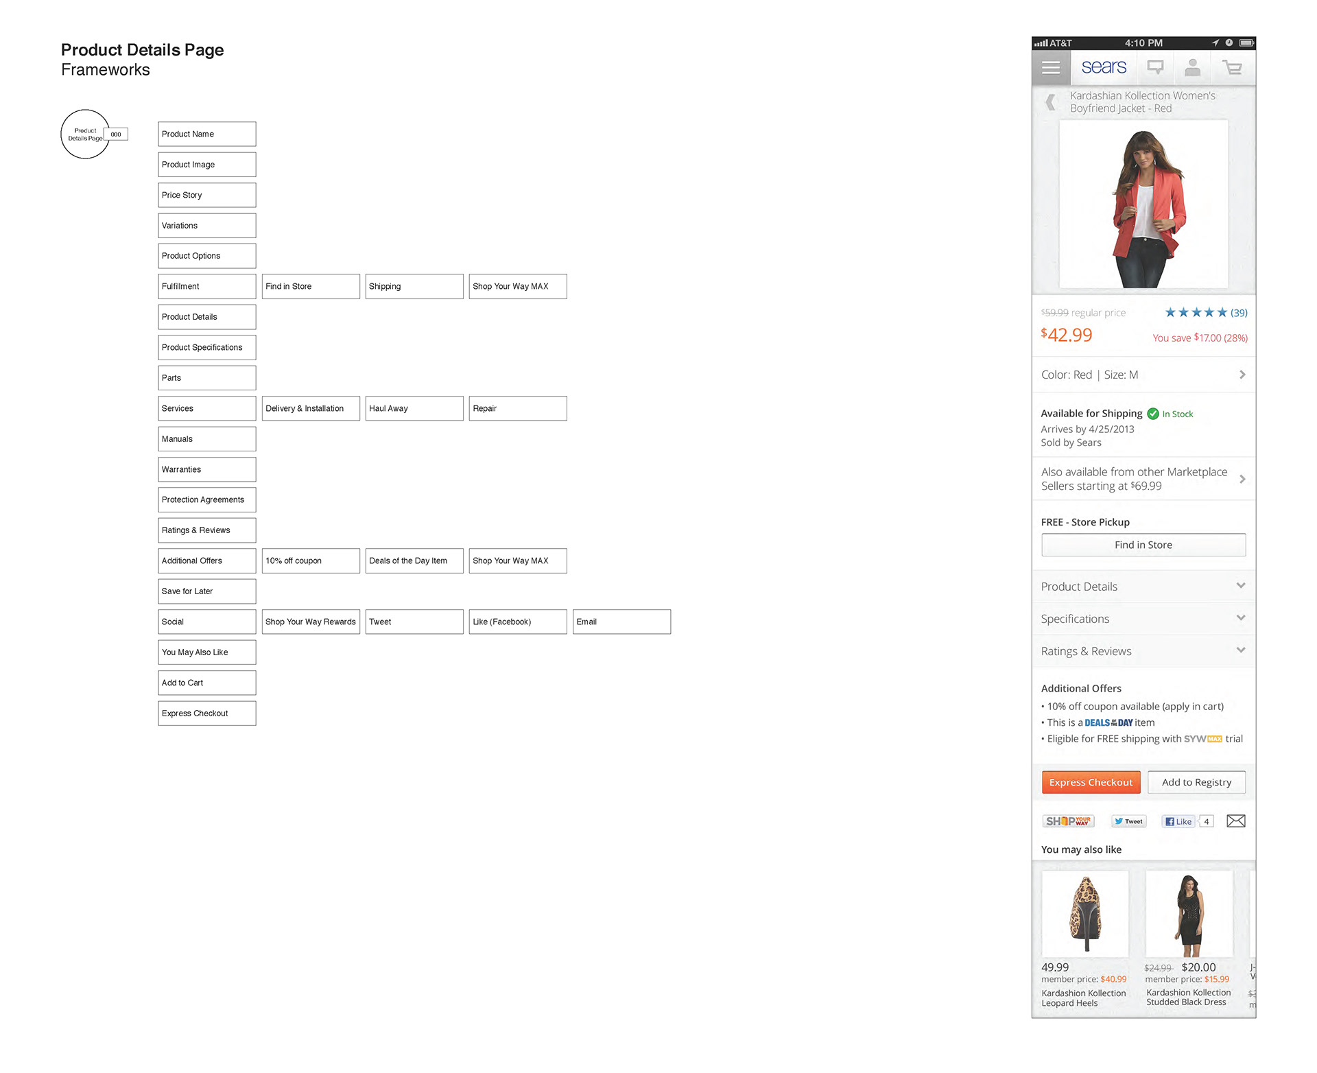The width and height of the screenshot is (1317, 1073).
Task: Tap the chat bubble icon in header
Action: click(x=1156, y=67)
